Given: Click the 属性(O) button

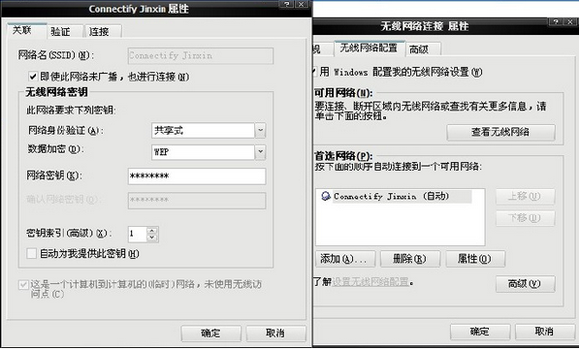Looking at the screenshot, I should (475, 259).
